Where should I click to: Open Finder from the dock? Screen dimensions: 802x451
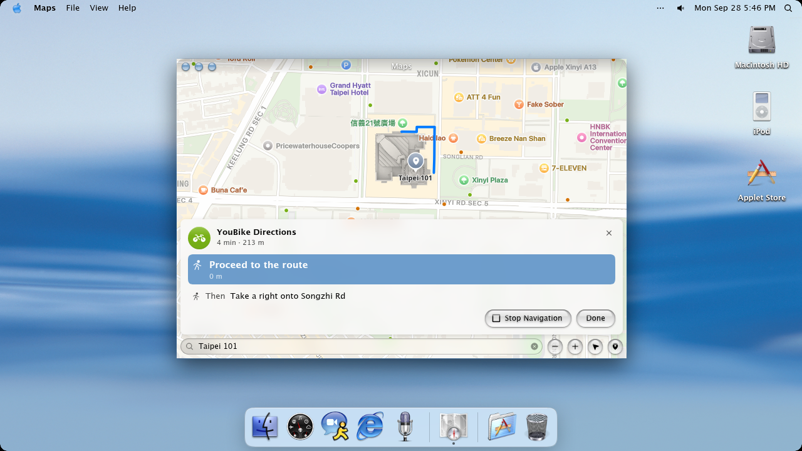pyautogui.click(x=264, y=427)
